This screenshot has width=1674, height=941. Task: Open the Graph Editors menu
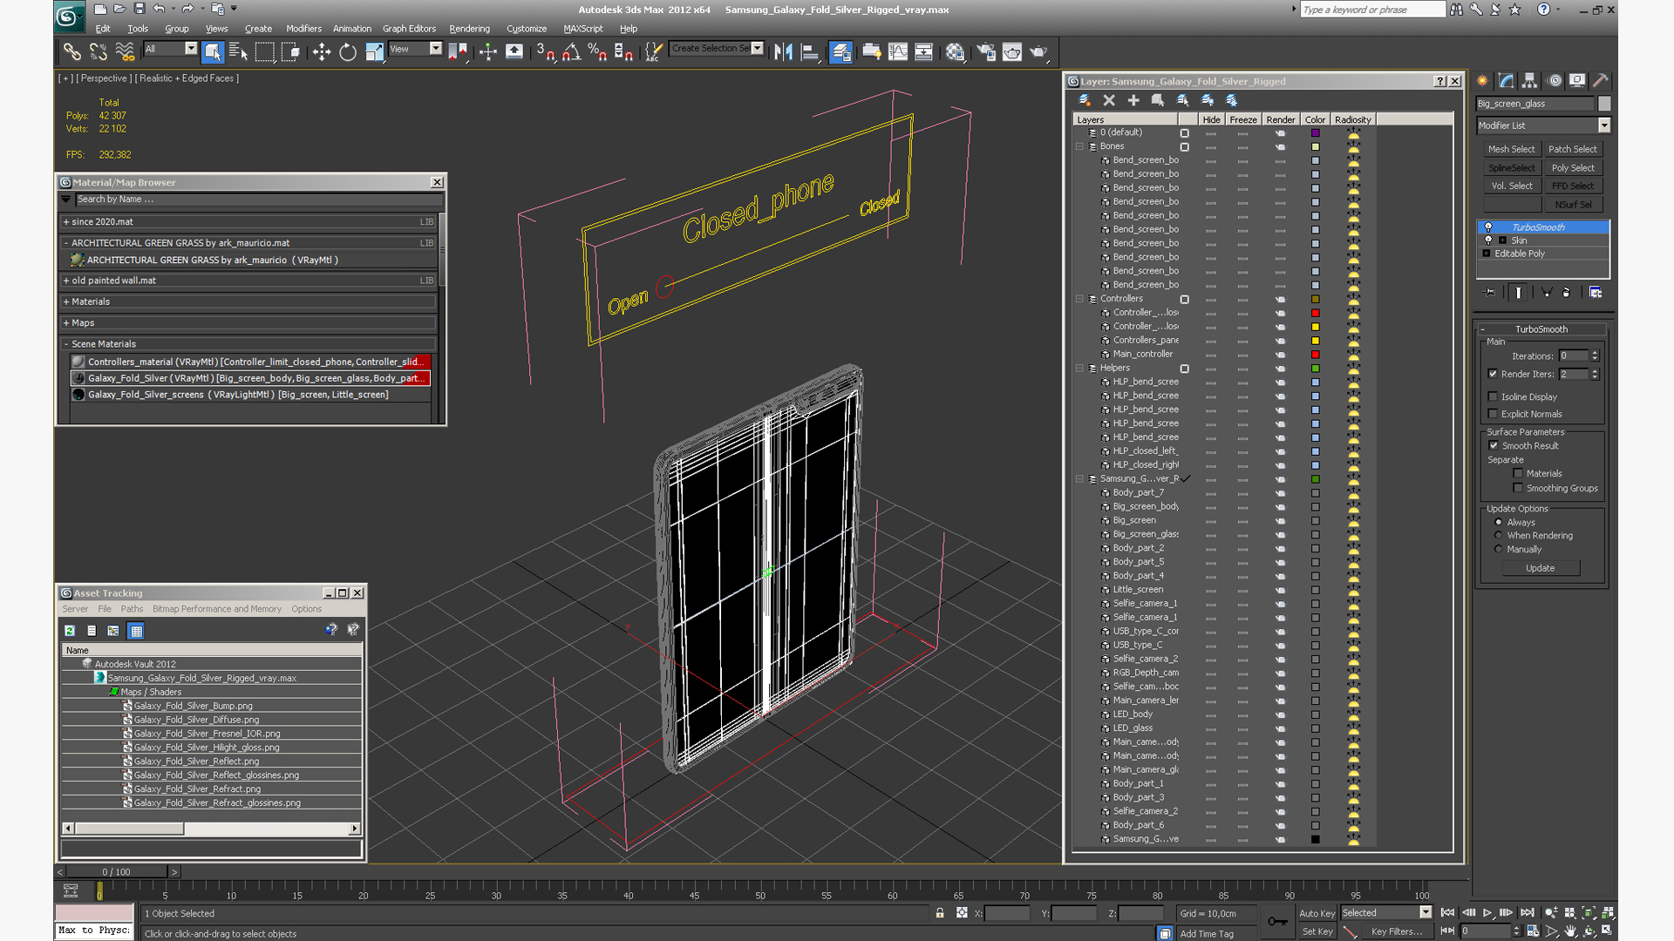coord(409,29)
